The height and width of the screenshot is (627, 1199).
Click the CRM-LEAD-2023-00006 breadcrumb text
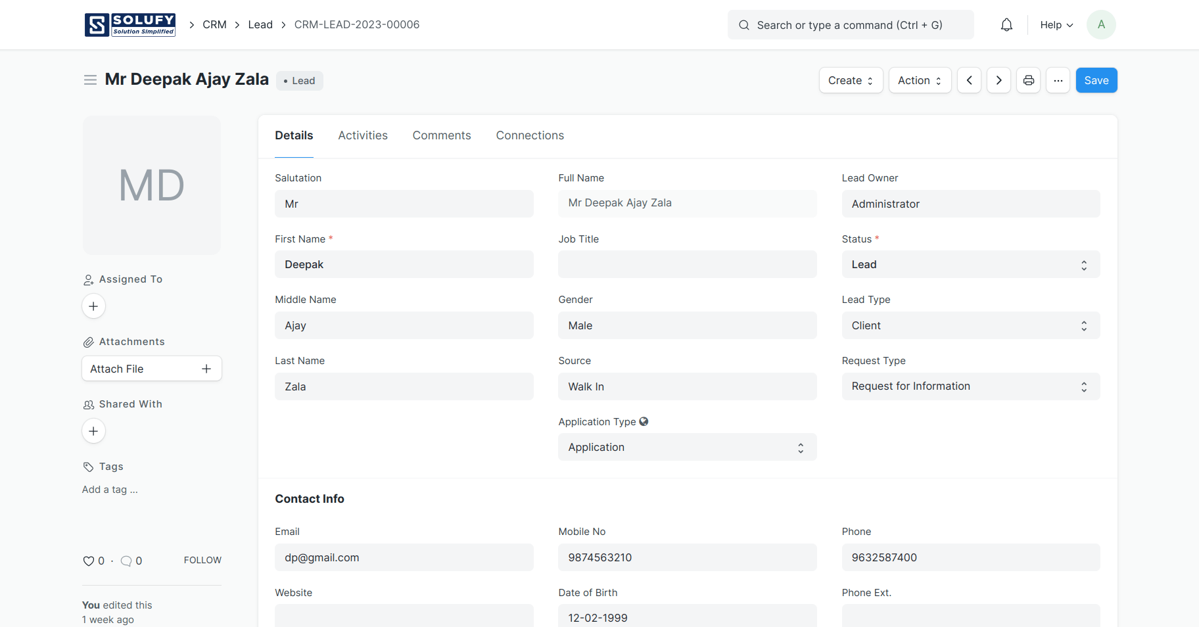pos(357,25)
